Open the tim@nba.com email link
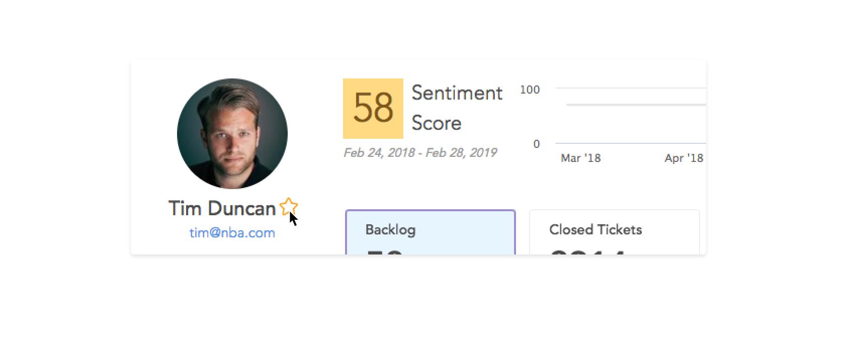851x344 pixels. pos(232,233)
